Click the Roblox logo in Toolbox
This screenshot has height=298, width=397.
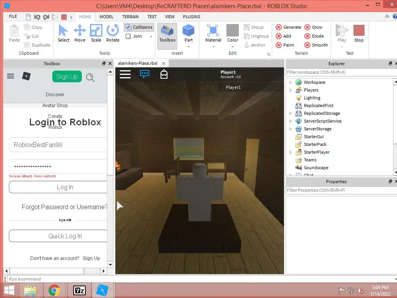[26, 76]
